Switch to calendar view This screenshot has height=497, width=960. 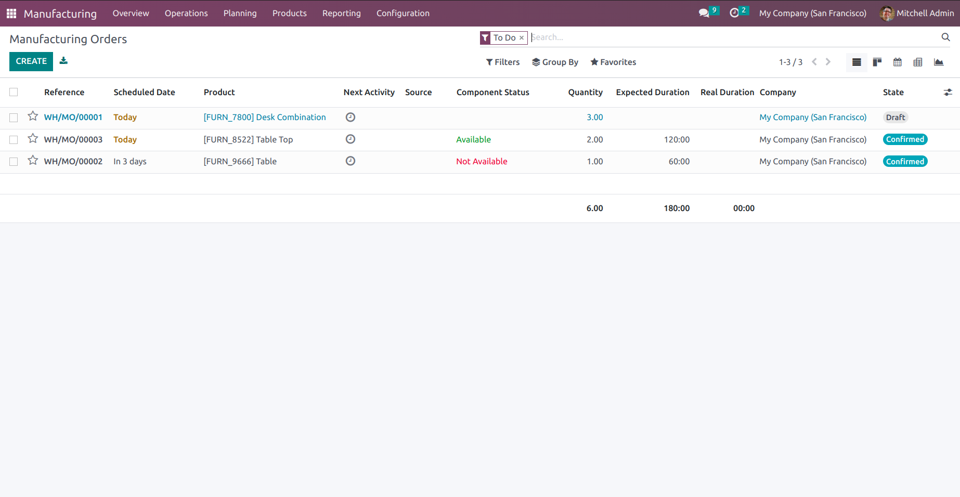pos(898,62)
